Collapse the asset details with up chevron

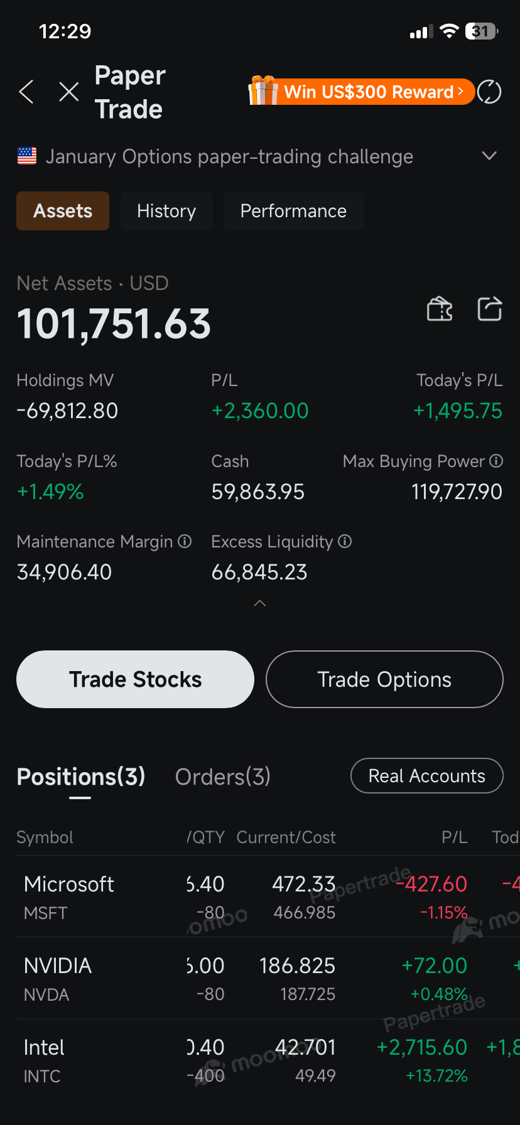pyautogui.click(x=259, y=603)
